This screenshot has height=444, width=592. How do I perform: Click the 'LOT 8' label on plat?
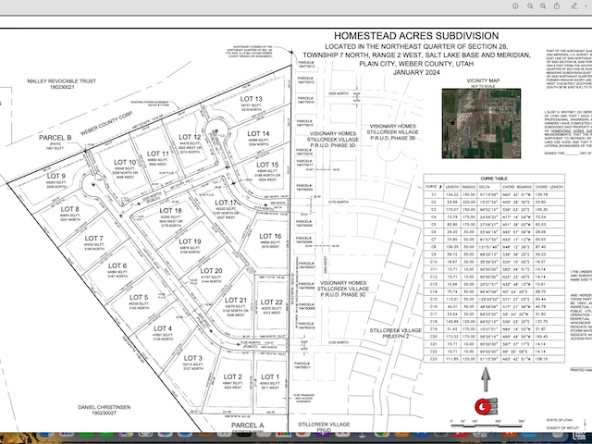click(x=70, y=209)
